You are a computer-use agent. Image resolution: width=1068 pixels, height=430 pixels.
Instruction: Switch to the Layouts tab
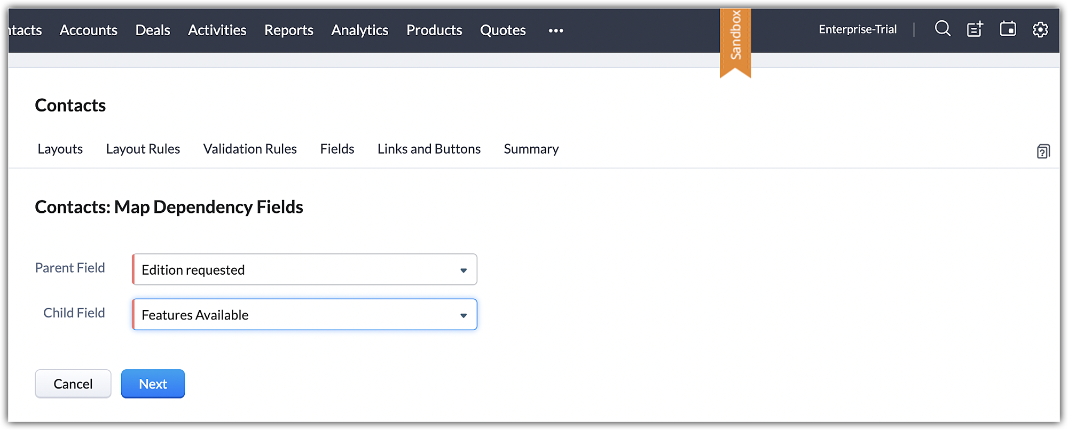pos(60,149)
